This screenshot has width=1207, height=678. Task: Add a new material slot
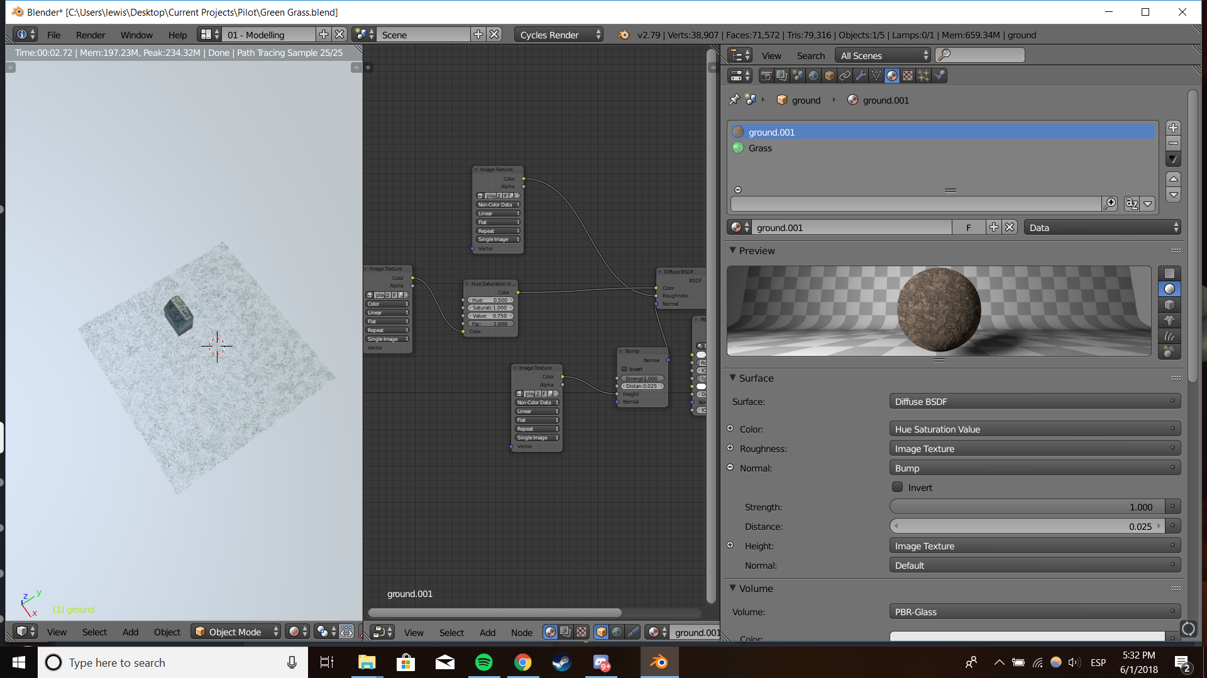tap(1173, 127)
